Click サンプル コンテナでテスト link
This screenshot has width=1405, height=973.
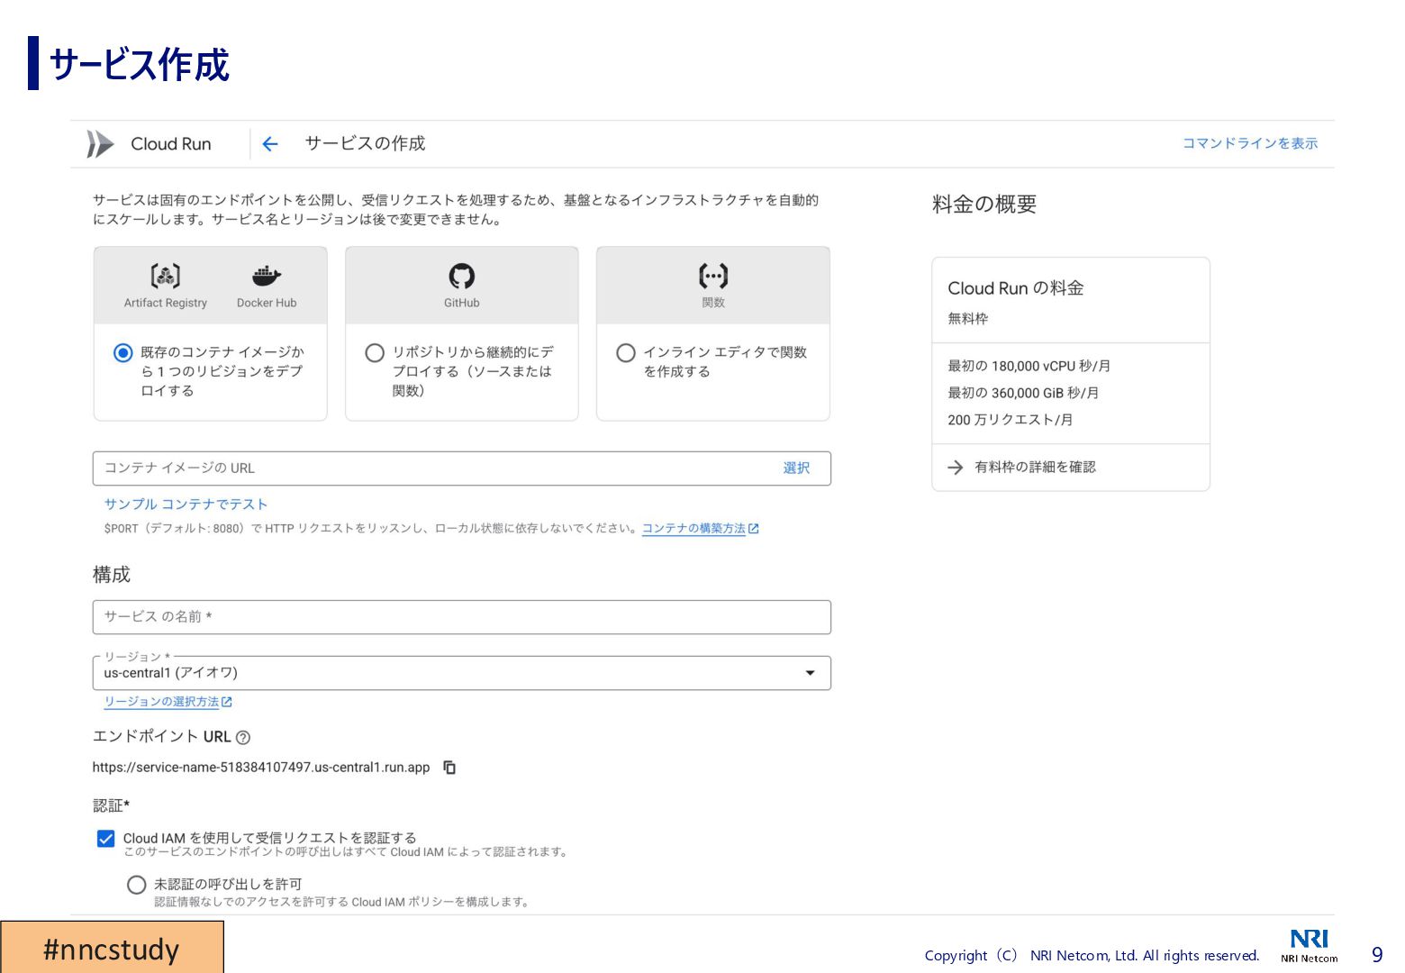[186, 505]
